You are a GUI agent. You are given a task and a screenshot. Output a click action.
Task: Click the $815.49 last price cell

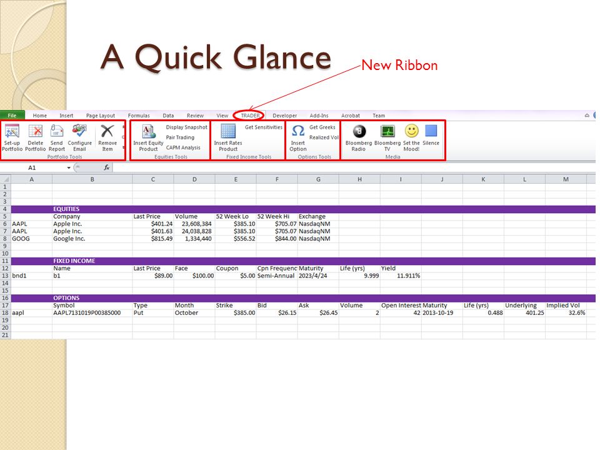click(x=153, y=239)
